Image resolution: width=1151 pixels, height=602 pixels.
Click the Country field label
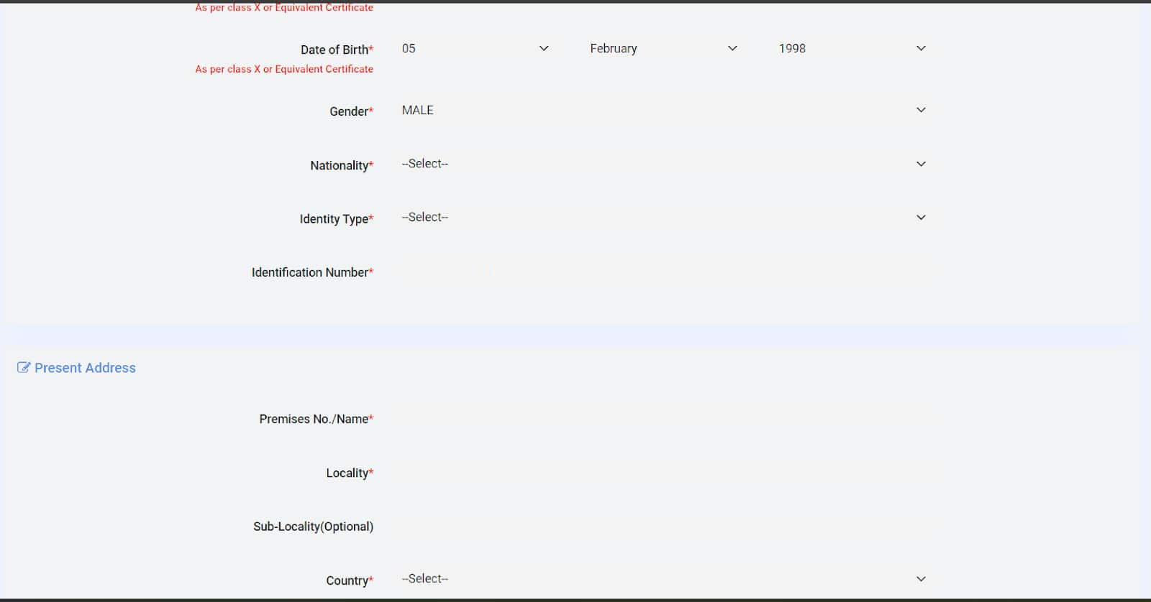(350, 580)
